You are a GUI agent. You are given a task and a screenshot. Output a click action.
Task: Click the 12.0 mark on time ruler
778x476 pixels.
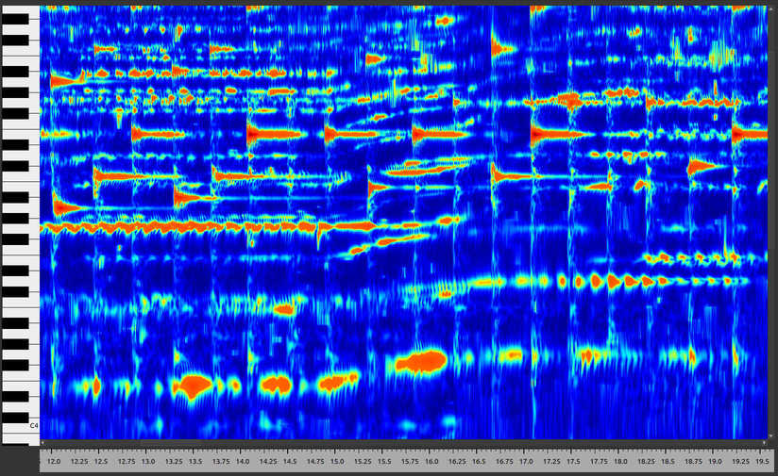(x=54, y=463)
